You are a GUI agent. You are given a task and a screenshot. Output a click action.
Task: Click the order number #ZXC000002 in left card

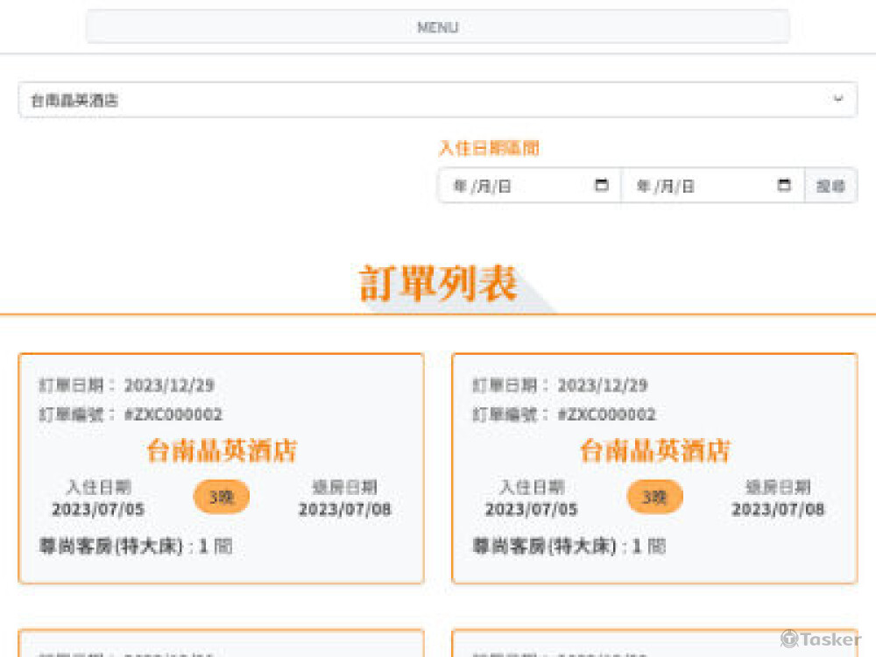(173, 414)
